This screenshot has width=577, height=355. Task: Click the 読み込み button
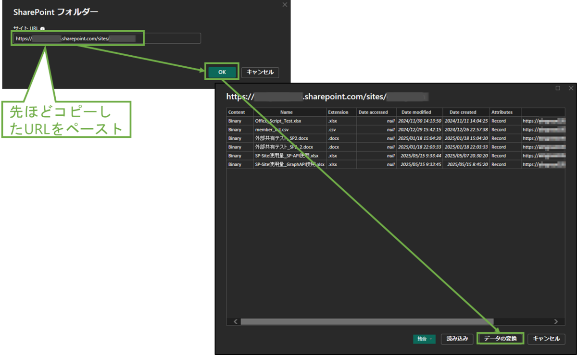coord(457,339)
